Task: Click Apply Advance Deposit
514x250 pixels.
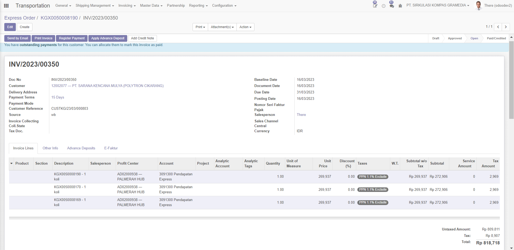Action: (x=108, y=38)
